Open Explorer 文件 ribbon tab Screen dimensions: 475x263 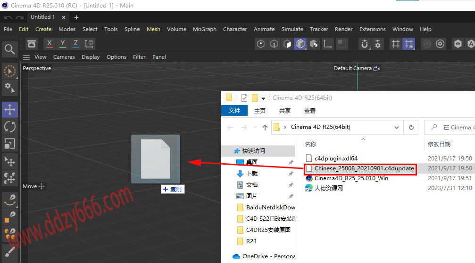click(234, 111)
